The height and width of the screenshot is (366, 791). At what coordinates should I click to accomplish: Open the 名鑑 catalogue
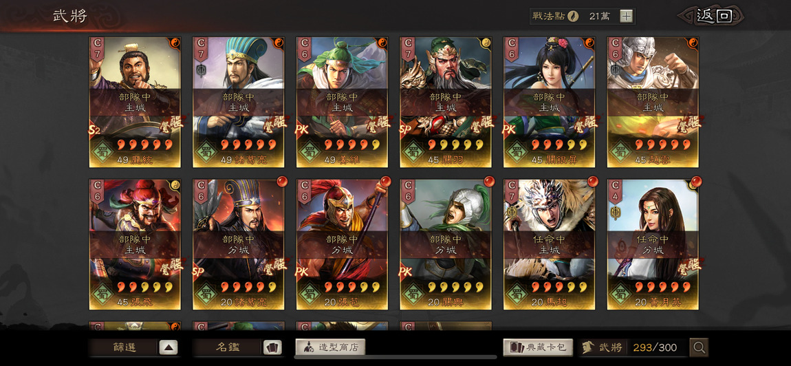[228, 347]
